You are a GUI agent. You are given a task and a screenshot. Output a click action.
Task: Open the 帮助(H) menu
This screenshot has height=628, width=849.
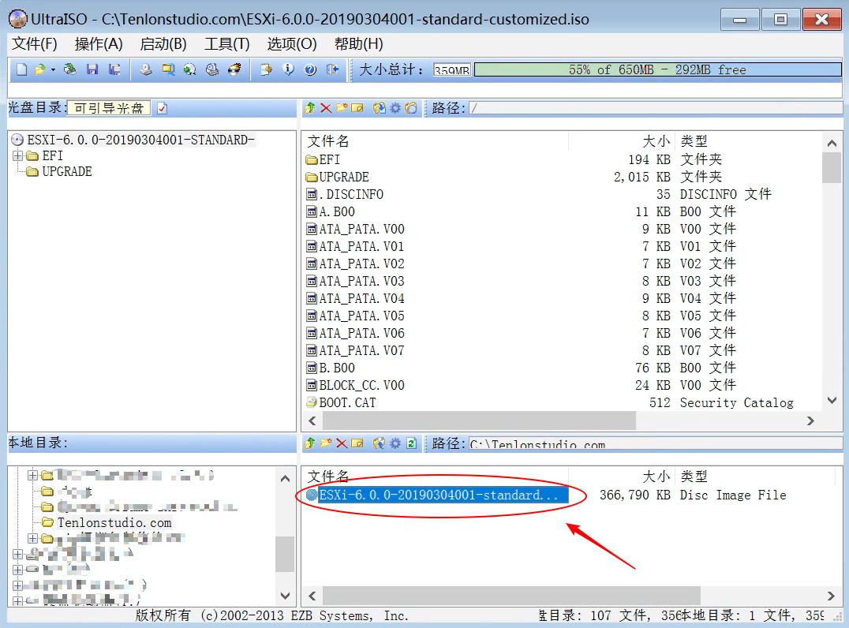(358, 44)
